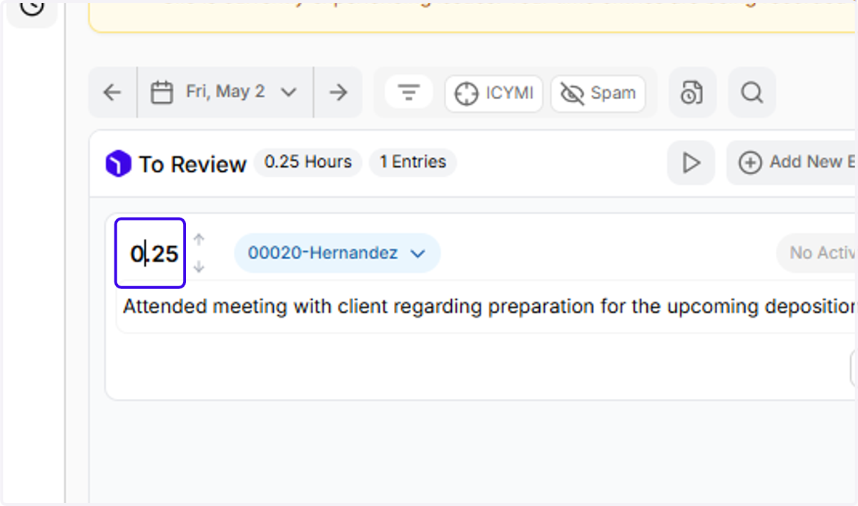Image resolution: width=858 pixels, height=506 pixels.
Task: Open the No Activity dropdown
Action: 817,253
